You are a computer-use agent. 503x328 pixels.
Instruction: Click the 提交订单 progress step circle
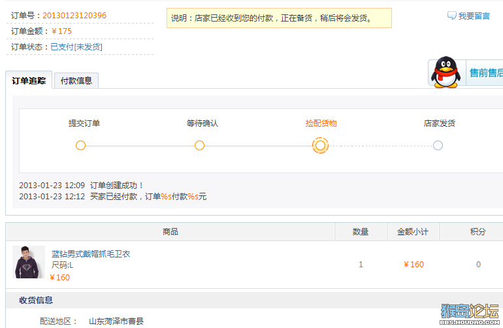tap(80, 146)
